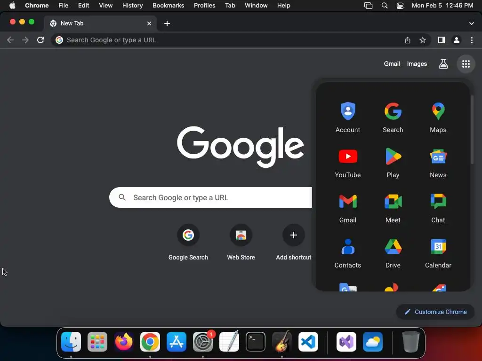Open Search Labs flask icon
Screen dimensions: 482x361
click(443, 64)
